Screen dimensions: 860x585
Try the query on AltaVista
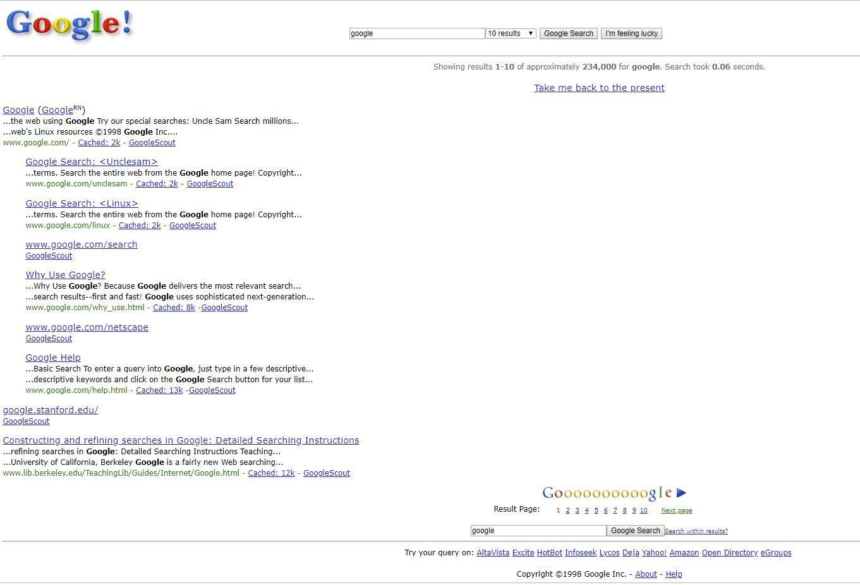[493, 553]
